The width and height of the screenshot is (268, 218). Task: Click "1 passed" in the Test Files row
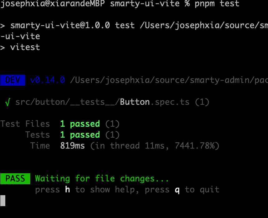[x=80, y=124]
